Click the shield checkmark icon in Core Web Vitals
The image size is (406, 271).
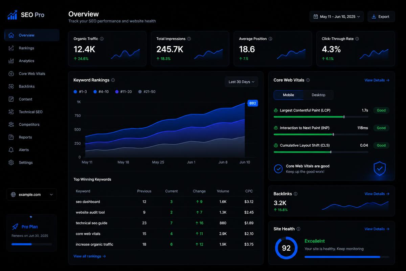point(380,168)
